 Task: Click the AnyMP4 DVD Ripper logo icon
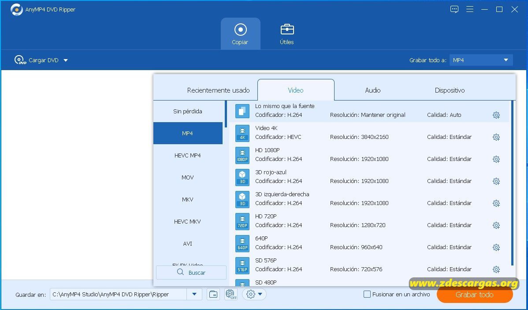tap(16, 10)
